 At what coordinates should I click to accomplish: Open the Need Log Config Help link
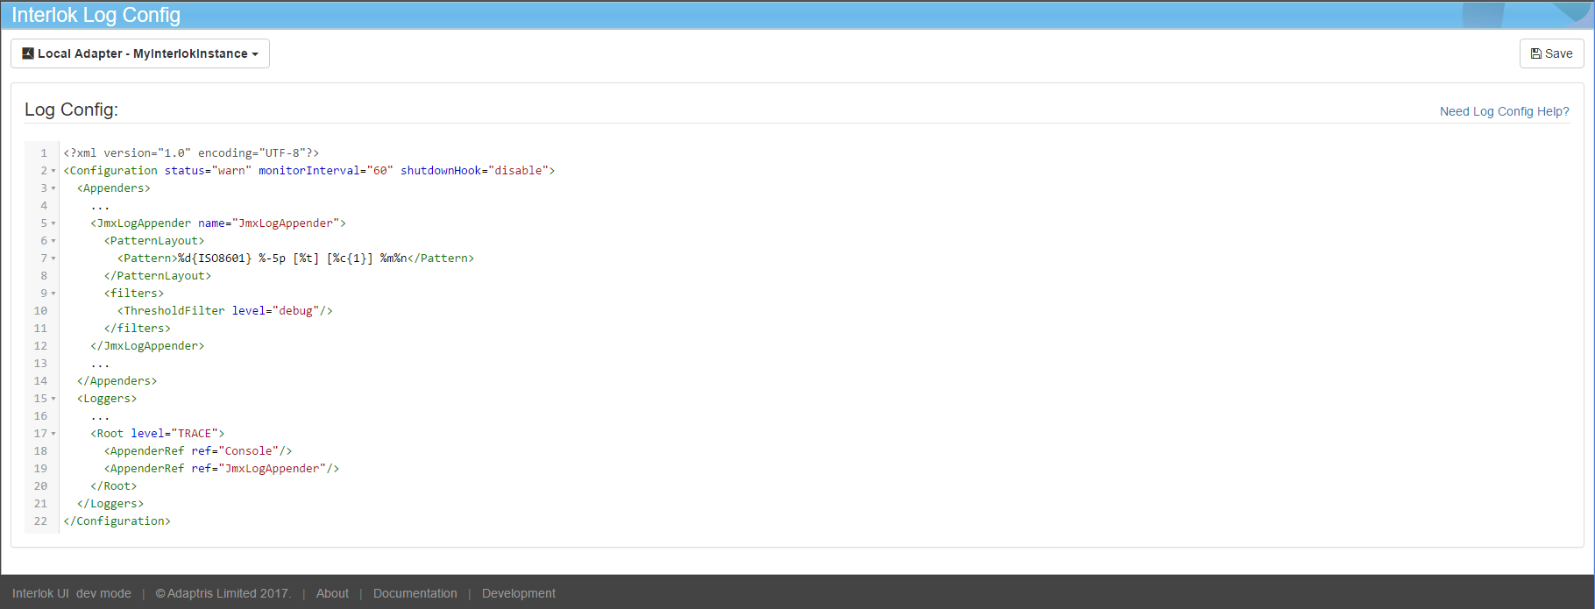(1504, 111)
